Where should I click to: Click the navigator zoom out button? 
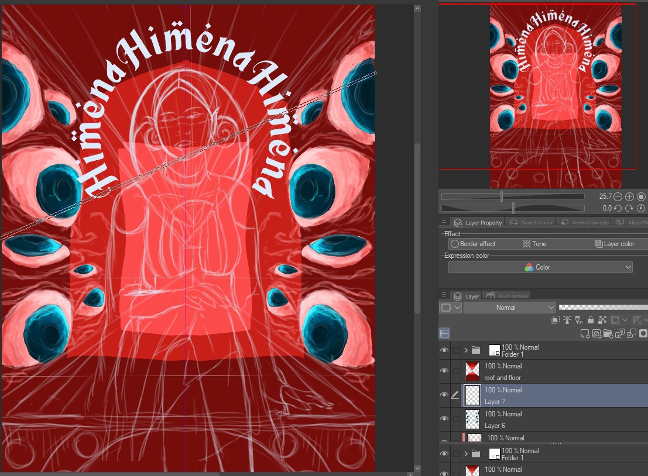pos(619,197)
